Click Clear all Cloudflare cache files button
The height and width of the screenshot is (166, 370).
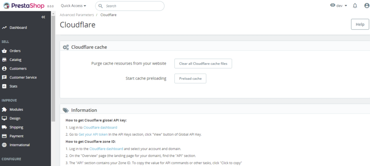(x=203, y=64)
